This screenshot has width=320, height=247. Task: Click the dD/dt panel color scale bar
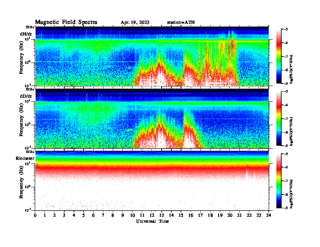pyautogui.click(x=279, y=119)
